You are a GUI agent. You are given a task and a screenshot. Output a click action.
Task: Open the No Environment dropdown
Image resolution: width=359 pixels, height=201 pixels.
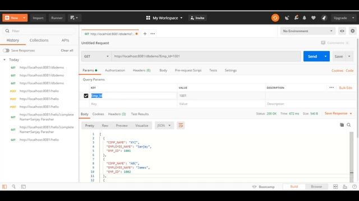coord(307,31)
